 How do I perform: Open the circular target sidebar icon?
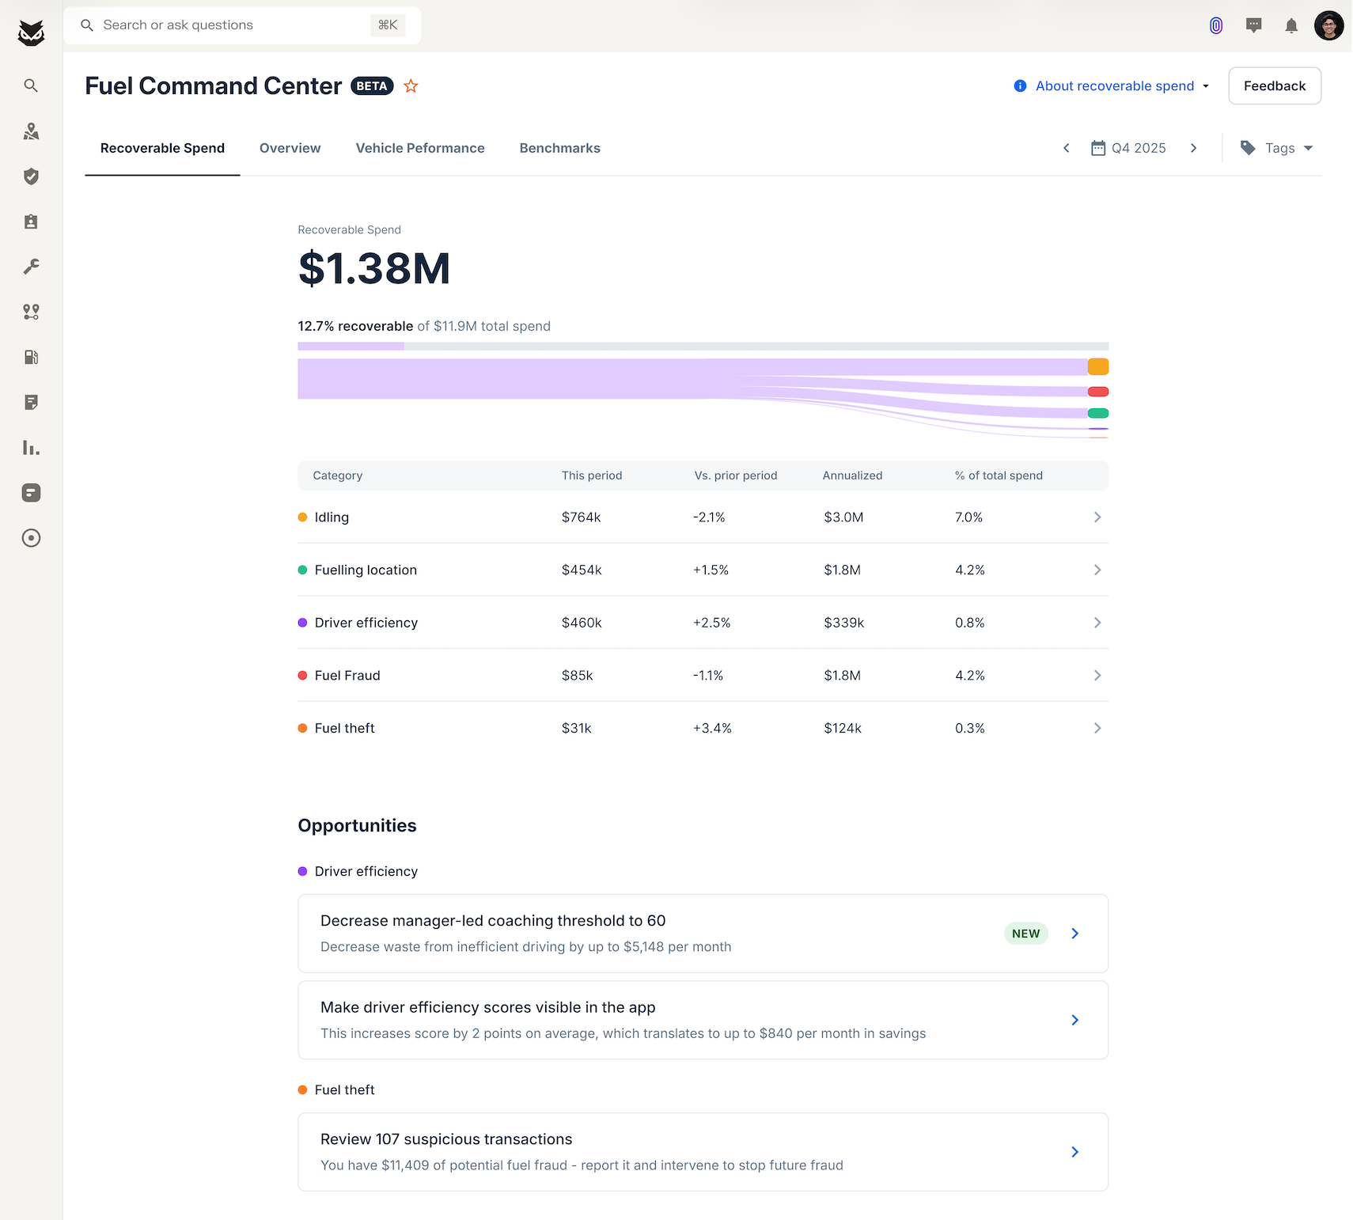[x=31, y=538]
